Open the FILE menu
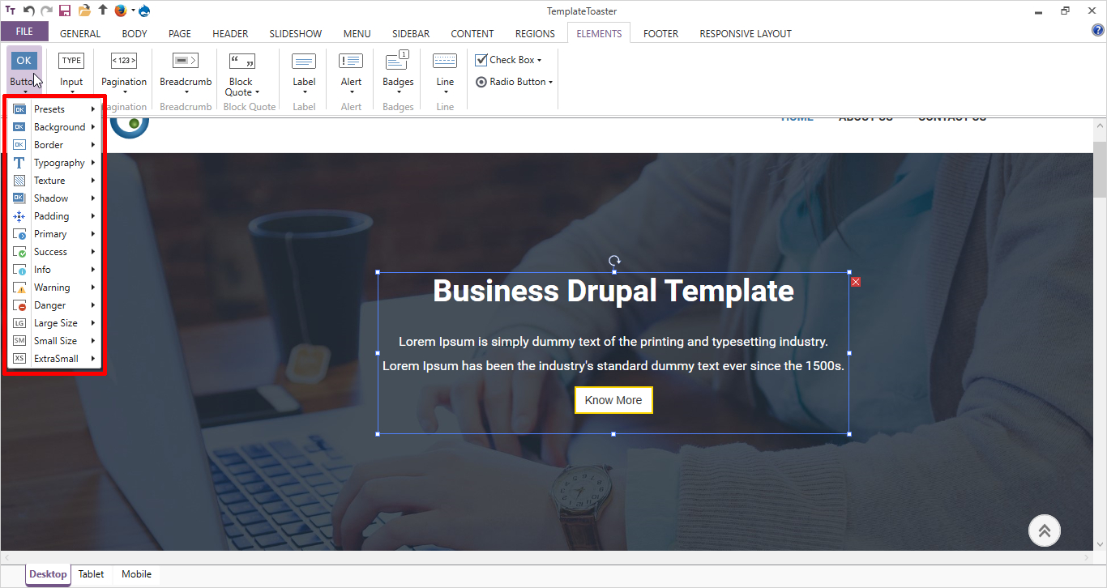The width and height of the screenshot is (1107, 588). 24,32
